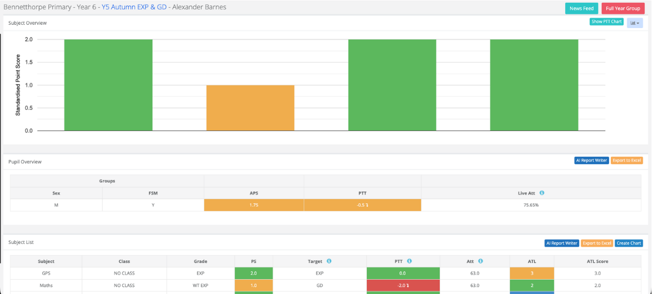This screenshot has width=652, height=294.
Task: Select the GPS subject row
Action: coord(326,273)
